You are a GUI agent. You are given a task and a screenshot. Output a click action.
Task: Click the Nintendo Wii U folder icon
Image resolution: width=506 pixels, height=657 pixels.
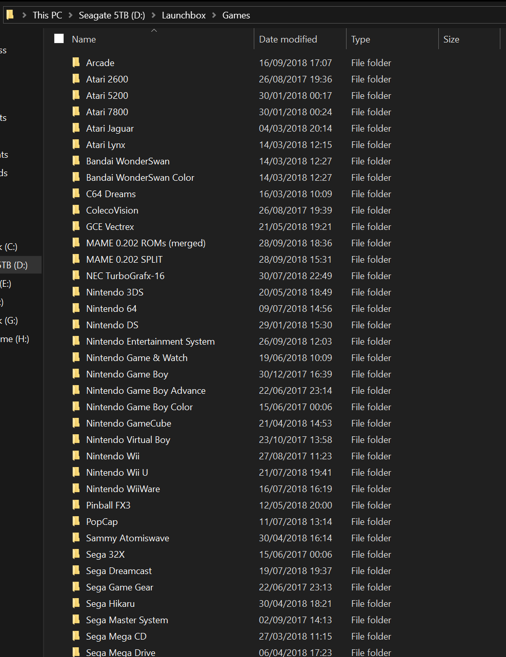pyautogui.click(x=76, y=472)
